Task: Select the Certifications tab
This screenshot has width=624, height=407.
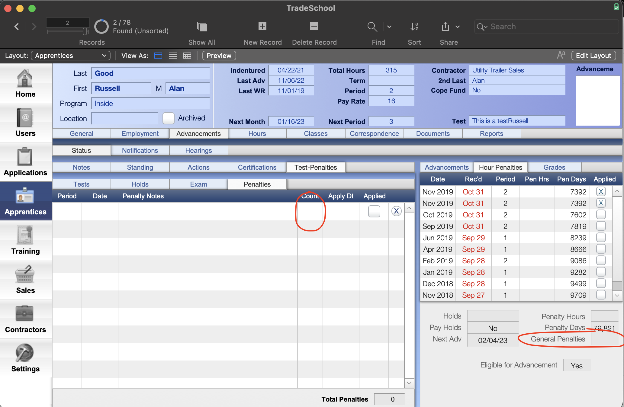Action: coord(257,167)
